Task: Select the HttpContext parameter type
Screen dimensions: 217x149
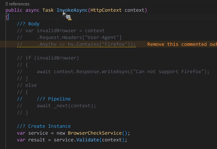Action: tap(106, 10)
